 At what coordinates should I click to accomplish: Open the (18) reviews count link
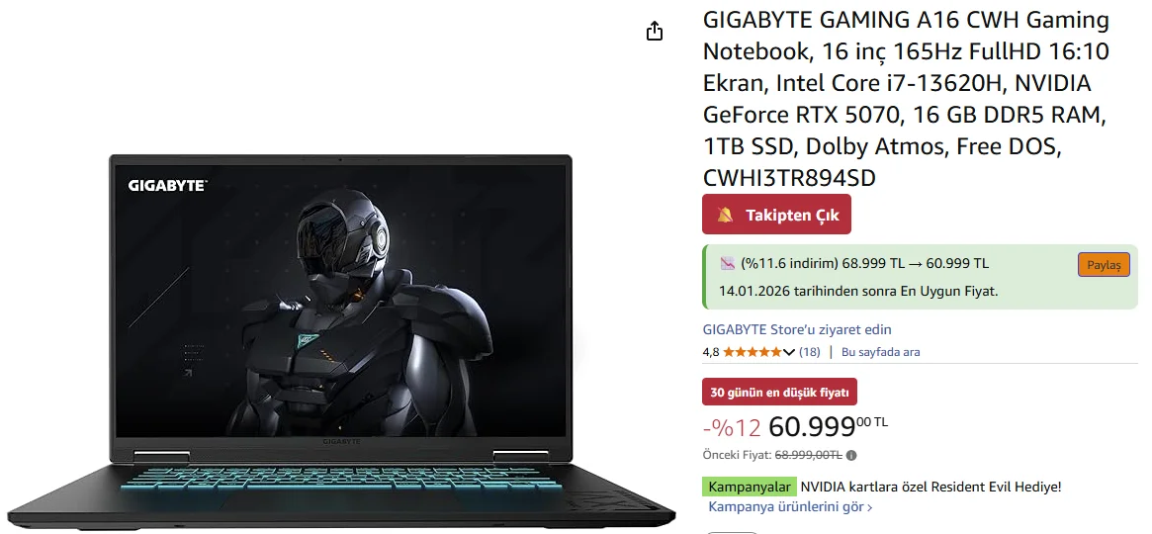[810, 352]
